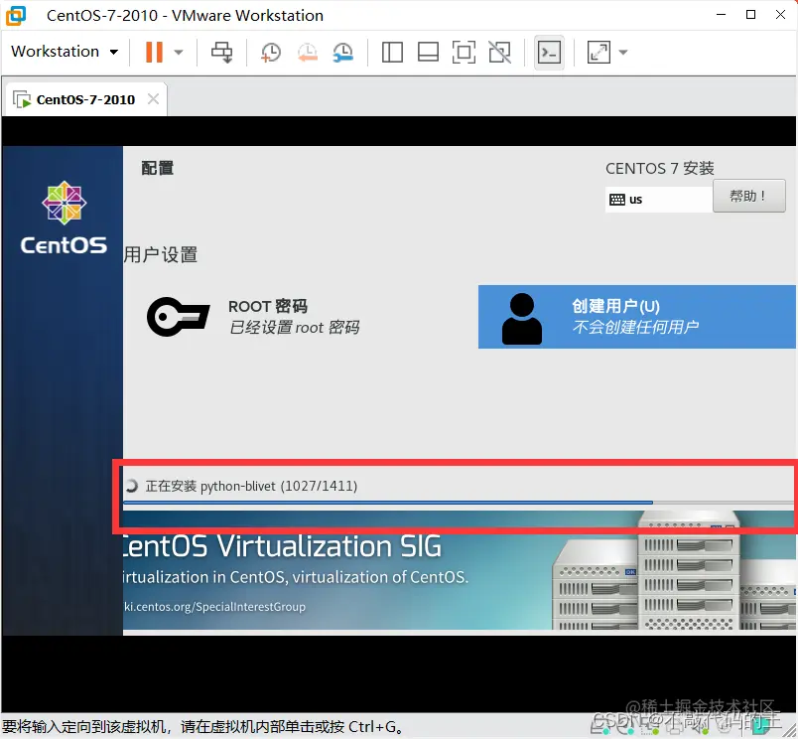Select the CentOS-7-2010 tab
The height and width of the screenshot is (739, 798).
click(x=85, y=99)
